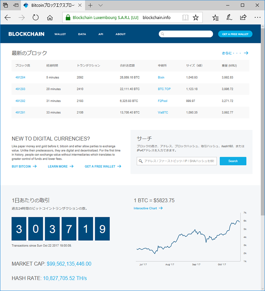Click the share page icon
The image size is (265, 291).
243,17
